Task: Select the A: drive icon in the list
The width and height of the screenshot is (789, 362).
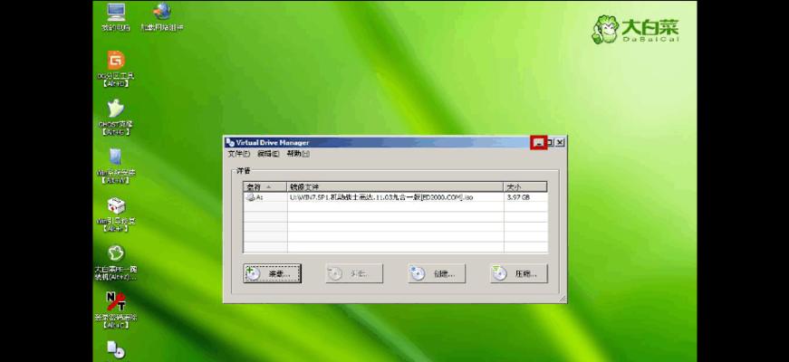Action: [251, 197]
